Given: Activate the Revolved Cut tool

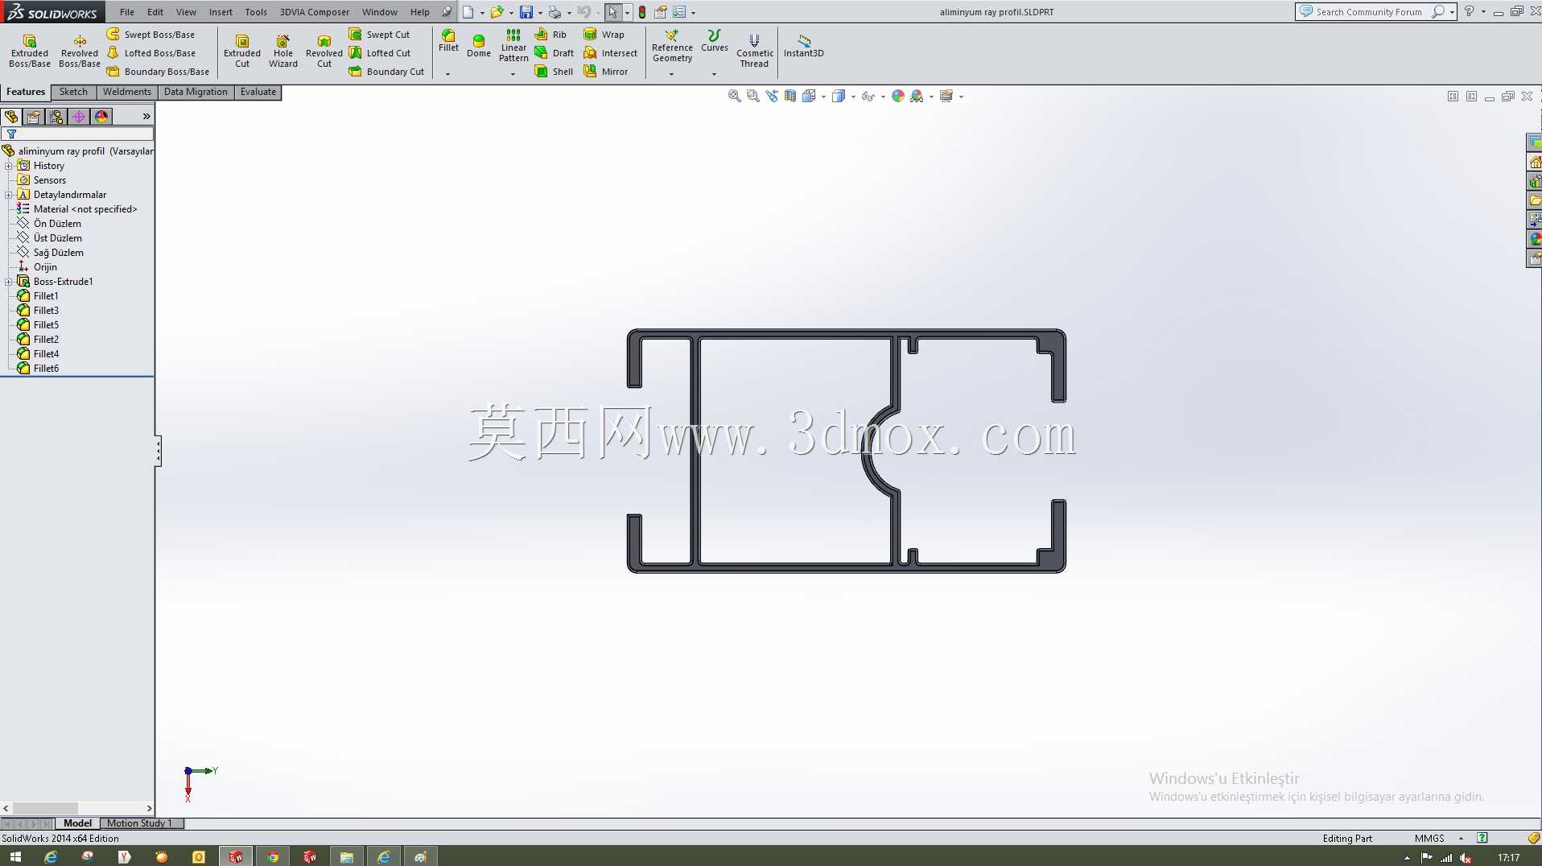Looking at the screenshot, I should tap(324, 51).
